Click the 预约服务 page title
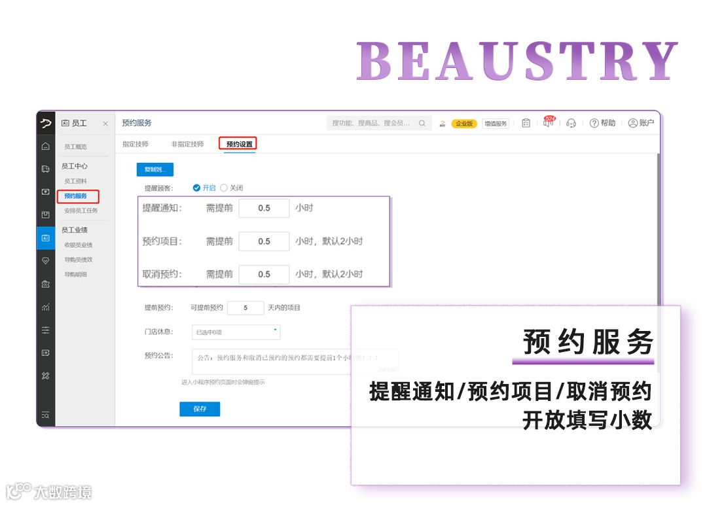 137,123
